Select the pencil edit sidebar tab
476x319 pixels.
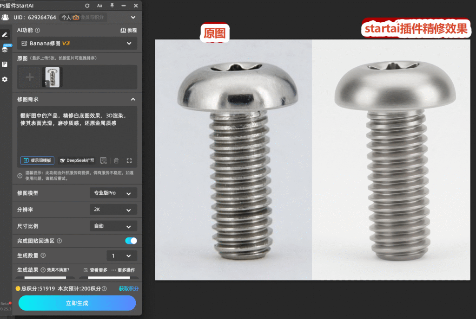pyautogui.click(x=5, y=34)
